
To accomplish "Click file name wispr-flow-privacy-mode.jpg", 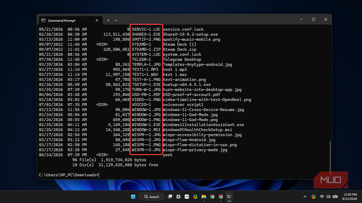I will pos(195,150).
